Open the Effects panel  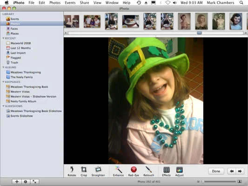(167, 171)
